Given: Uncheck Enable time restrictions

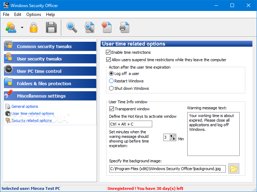Looking at the screenshot, I should pyautogui.click(x=108, y=52).
